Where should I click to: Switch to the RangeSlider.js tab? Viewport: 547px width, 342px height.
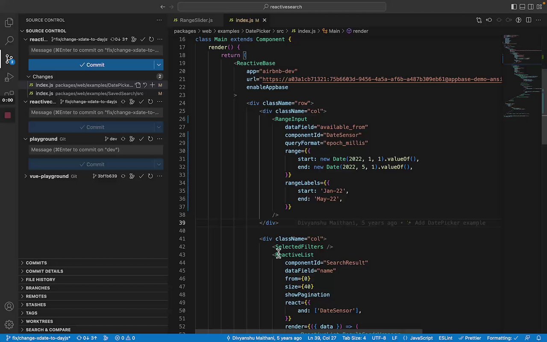point(196,20)
